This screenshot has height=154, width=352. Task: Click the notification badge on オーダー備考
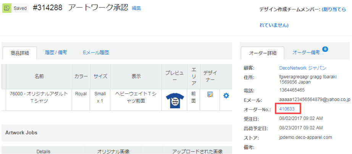[x=325, y=49]
